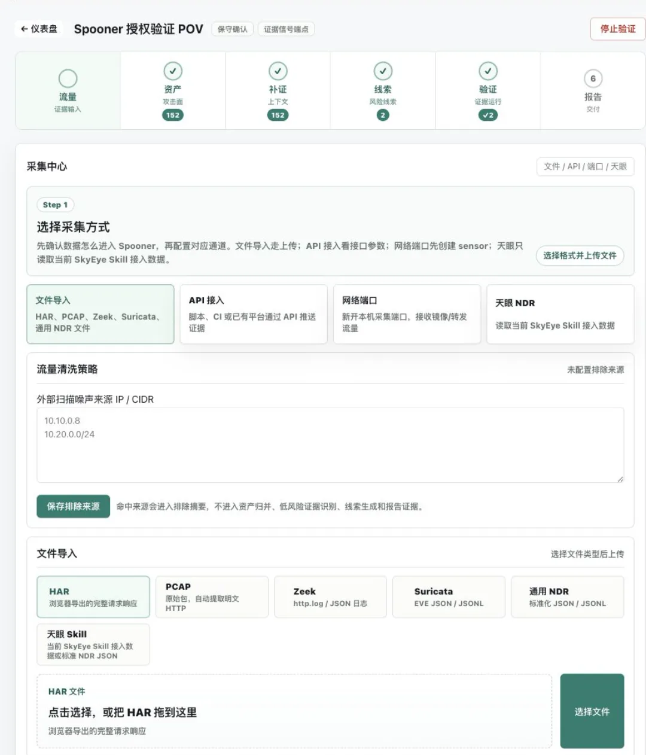This screenshot has height=755, width=646.
Task: Click the 报告 step number 6 icon
Action: [x=593, y=78]
